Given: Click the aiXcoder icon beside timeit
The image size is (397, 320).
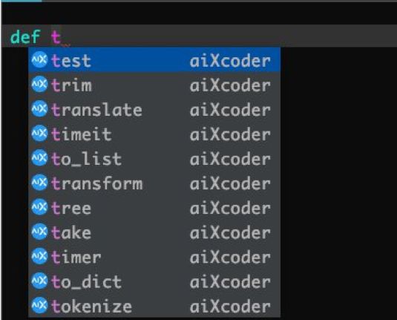Looking at the screenshot, I should click(x=39, y=134).
